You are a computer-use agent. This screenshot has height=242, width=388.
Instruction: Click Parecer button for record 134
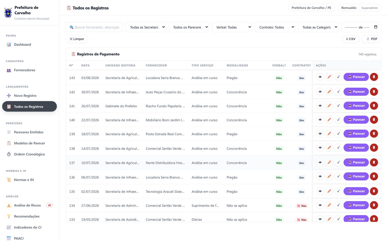pyautogui.click(x=356, y=205)
